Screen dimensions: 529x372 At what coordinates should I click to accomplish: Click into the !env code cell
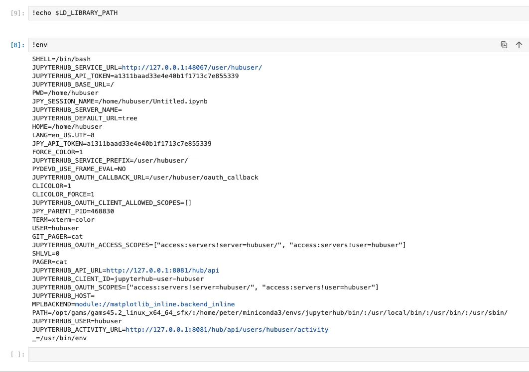(249, 45)
